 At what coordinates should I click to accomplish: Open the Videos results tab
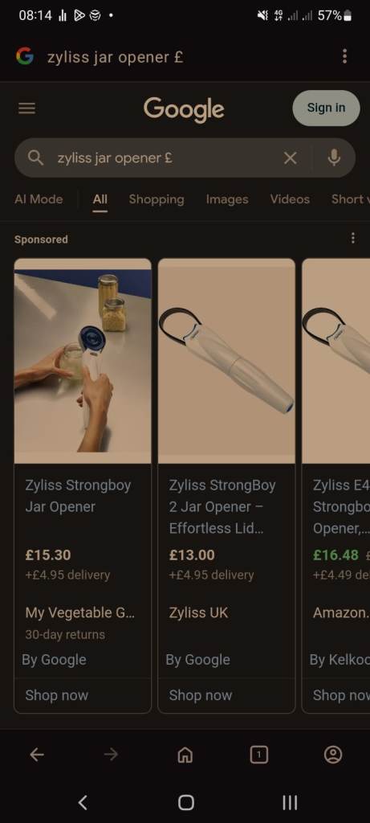tap(290, 199)
